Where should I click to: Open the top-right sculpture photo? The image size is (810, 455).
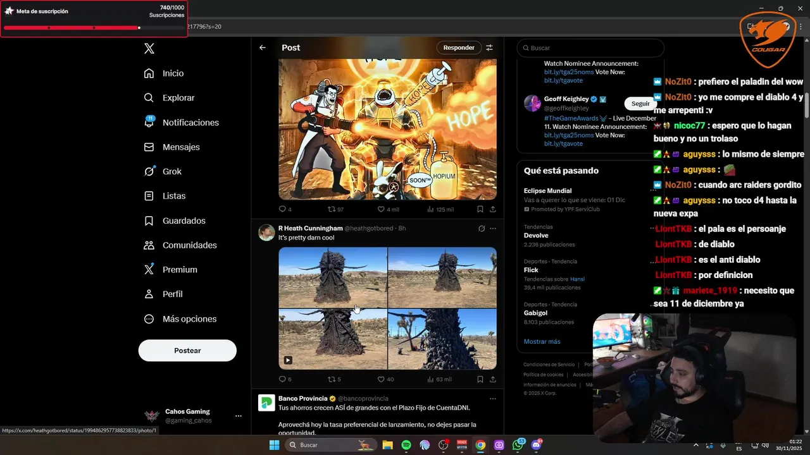coord(442,277)
